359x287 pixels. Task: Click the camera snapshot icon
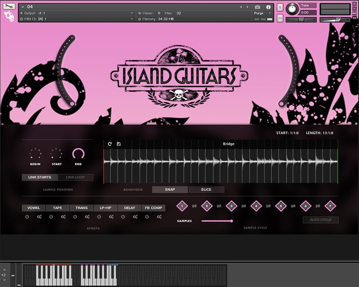pos(257,7)
